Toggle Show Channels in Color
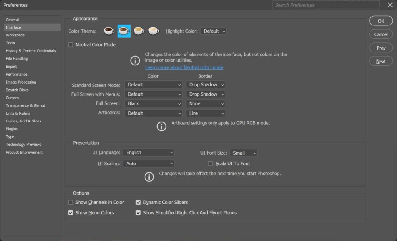This screenshot has width=397, height=241. pyautogui.click(x=71, y=202)
